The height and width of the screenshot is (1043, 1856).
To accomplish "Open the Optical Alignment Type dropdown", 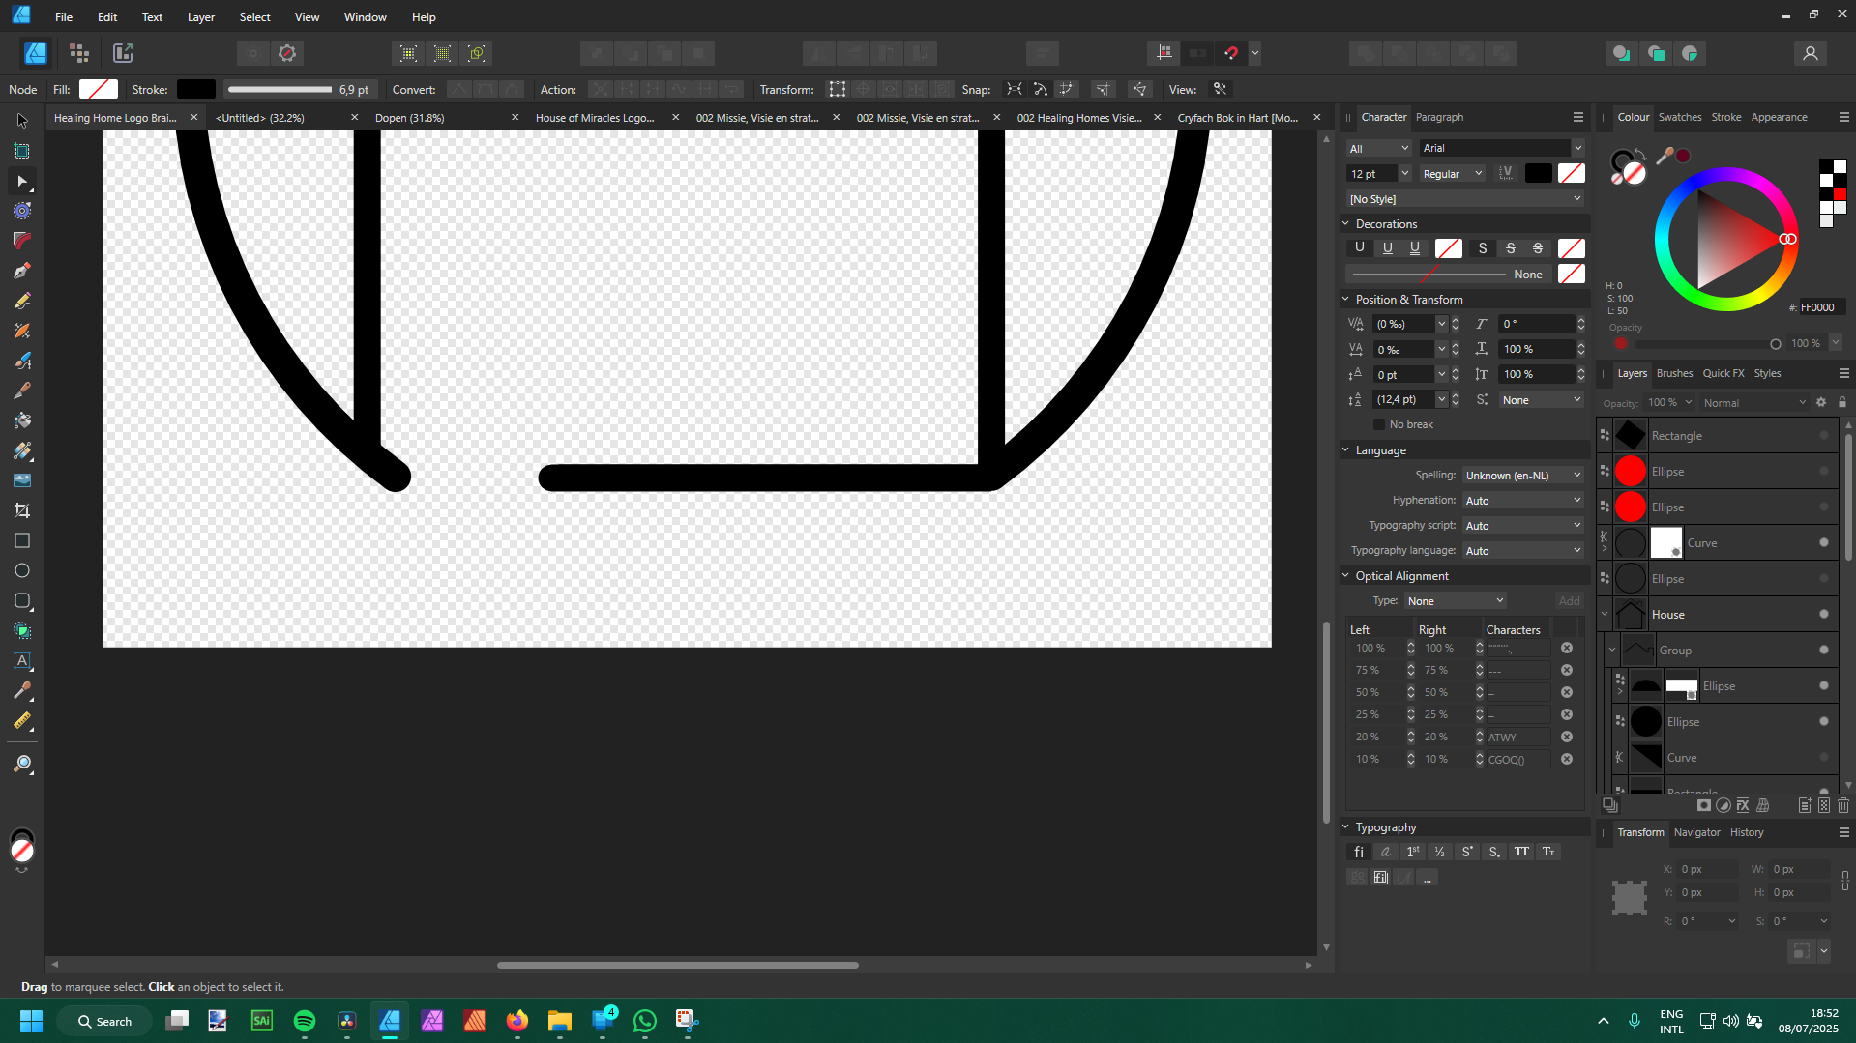I will click(1456, 601).
